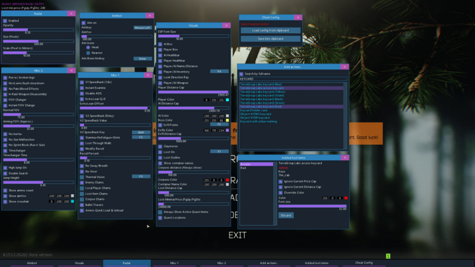The image size is (475, 267).
Task: Open the Cheat Config bottom tab
Action: (364, 263)
